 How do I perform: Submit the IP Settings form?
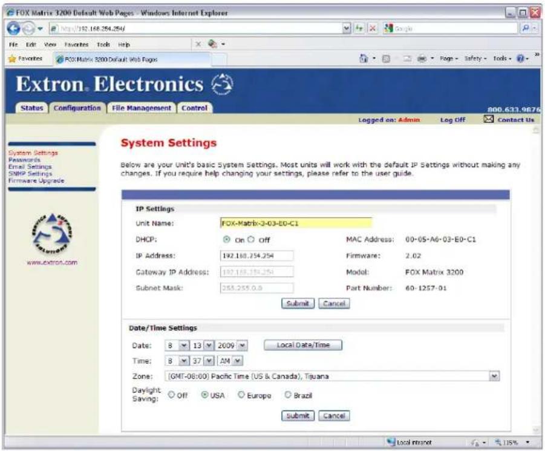[x=298, y=303]
